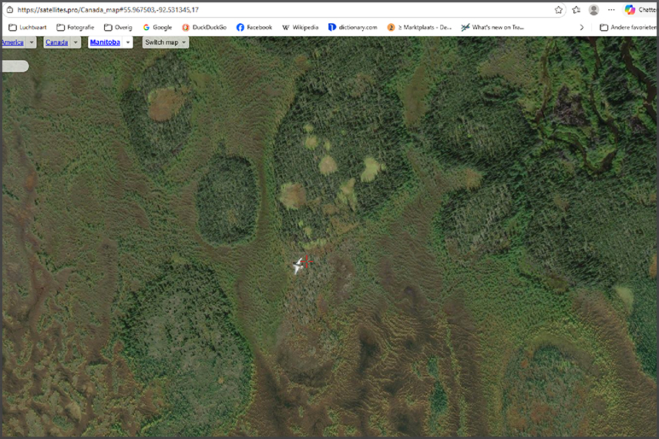Click the site info lock icon

[x=8, y=10]
